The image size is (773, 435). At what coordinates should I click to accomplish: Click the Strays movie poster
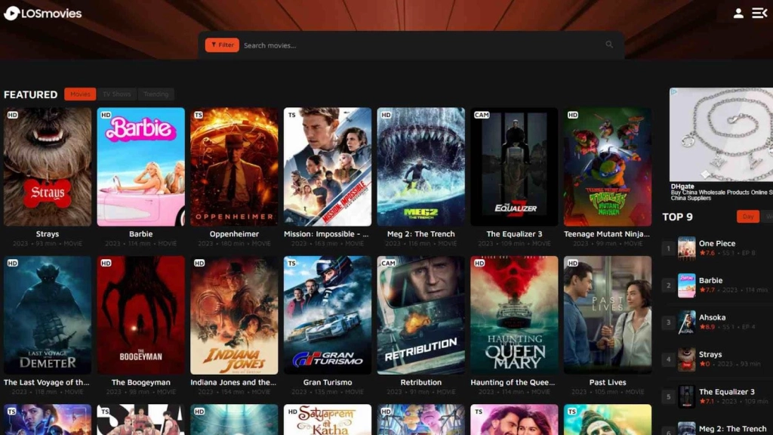pyautogui.click(x=47, y=166)
